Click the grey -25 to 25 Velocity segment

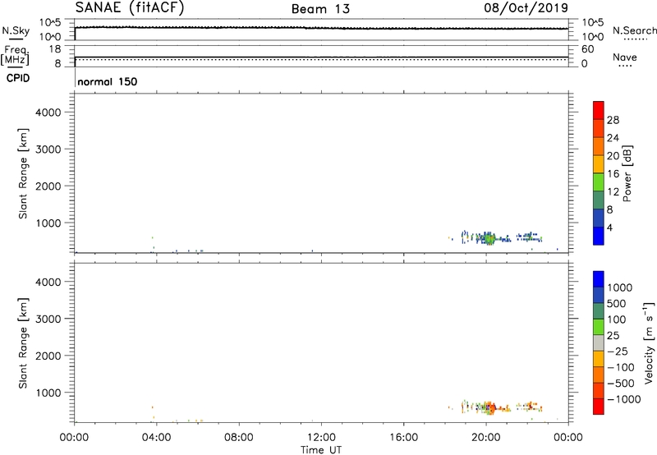[599, 342]
